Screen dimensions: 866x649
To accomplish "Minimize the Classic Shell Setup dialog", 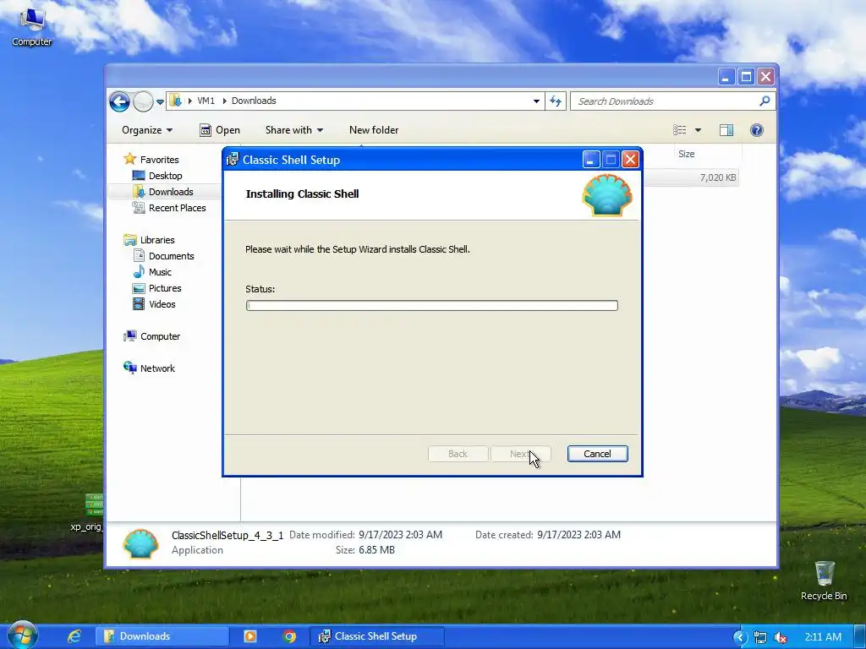I will click(x=590, y=160).
